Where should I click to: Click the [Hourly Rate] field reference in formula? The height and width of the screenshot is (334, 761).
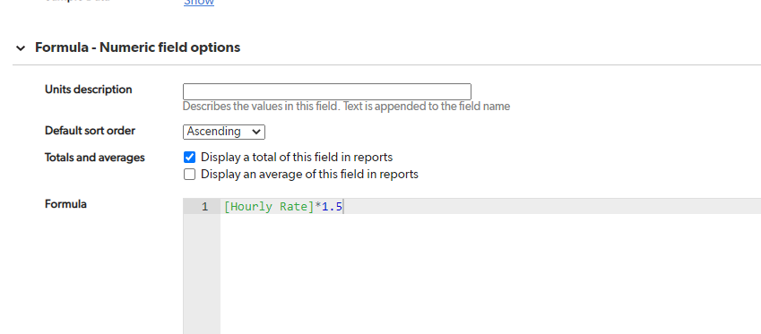tap(269, 207)
